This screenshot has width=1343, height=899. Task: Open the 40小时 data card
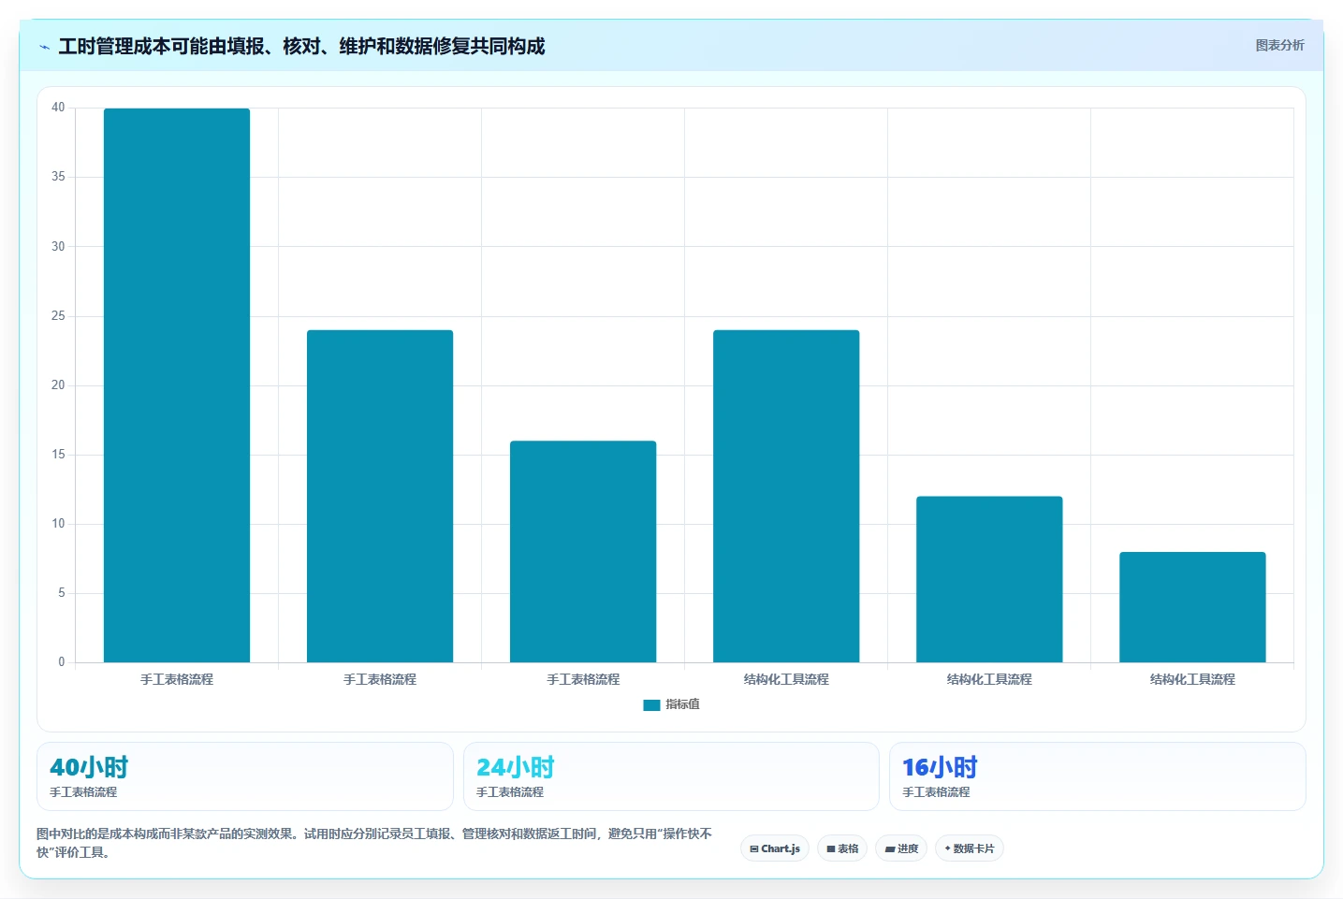pyautogui.click(x=245, y=776)
